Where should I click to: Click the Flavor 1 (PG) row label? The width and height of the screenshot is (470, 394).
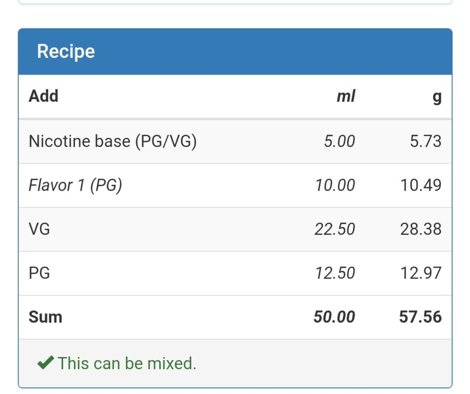[x=75, y=185]
